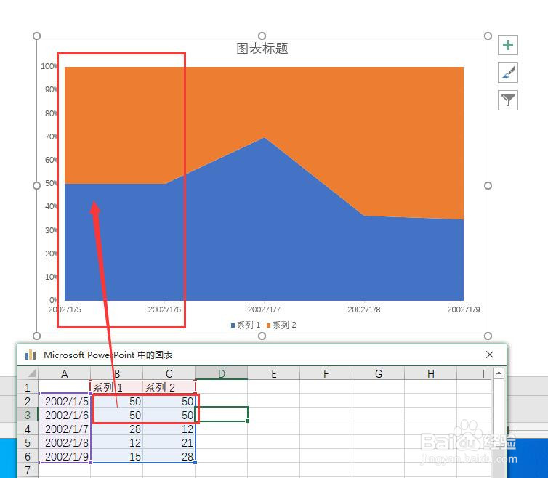The width and height of the screenshot is (548, 478).
Task: Click the top-middle chart resize handle
Action: click(x=262, y=36)
